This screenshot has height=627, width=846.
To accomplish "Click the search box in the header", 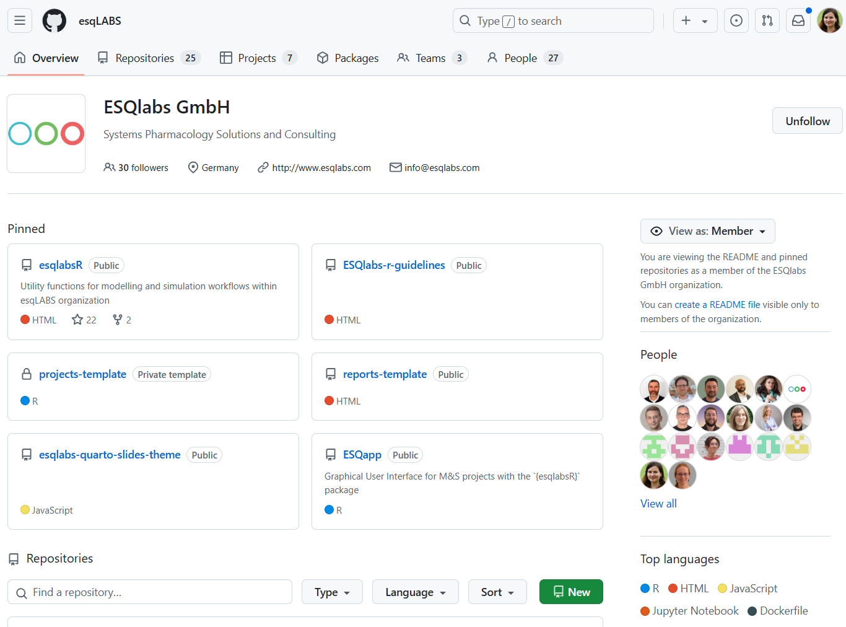I will 553,20.
